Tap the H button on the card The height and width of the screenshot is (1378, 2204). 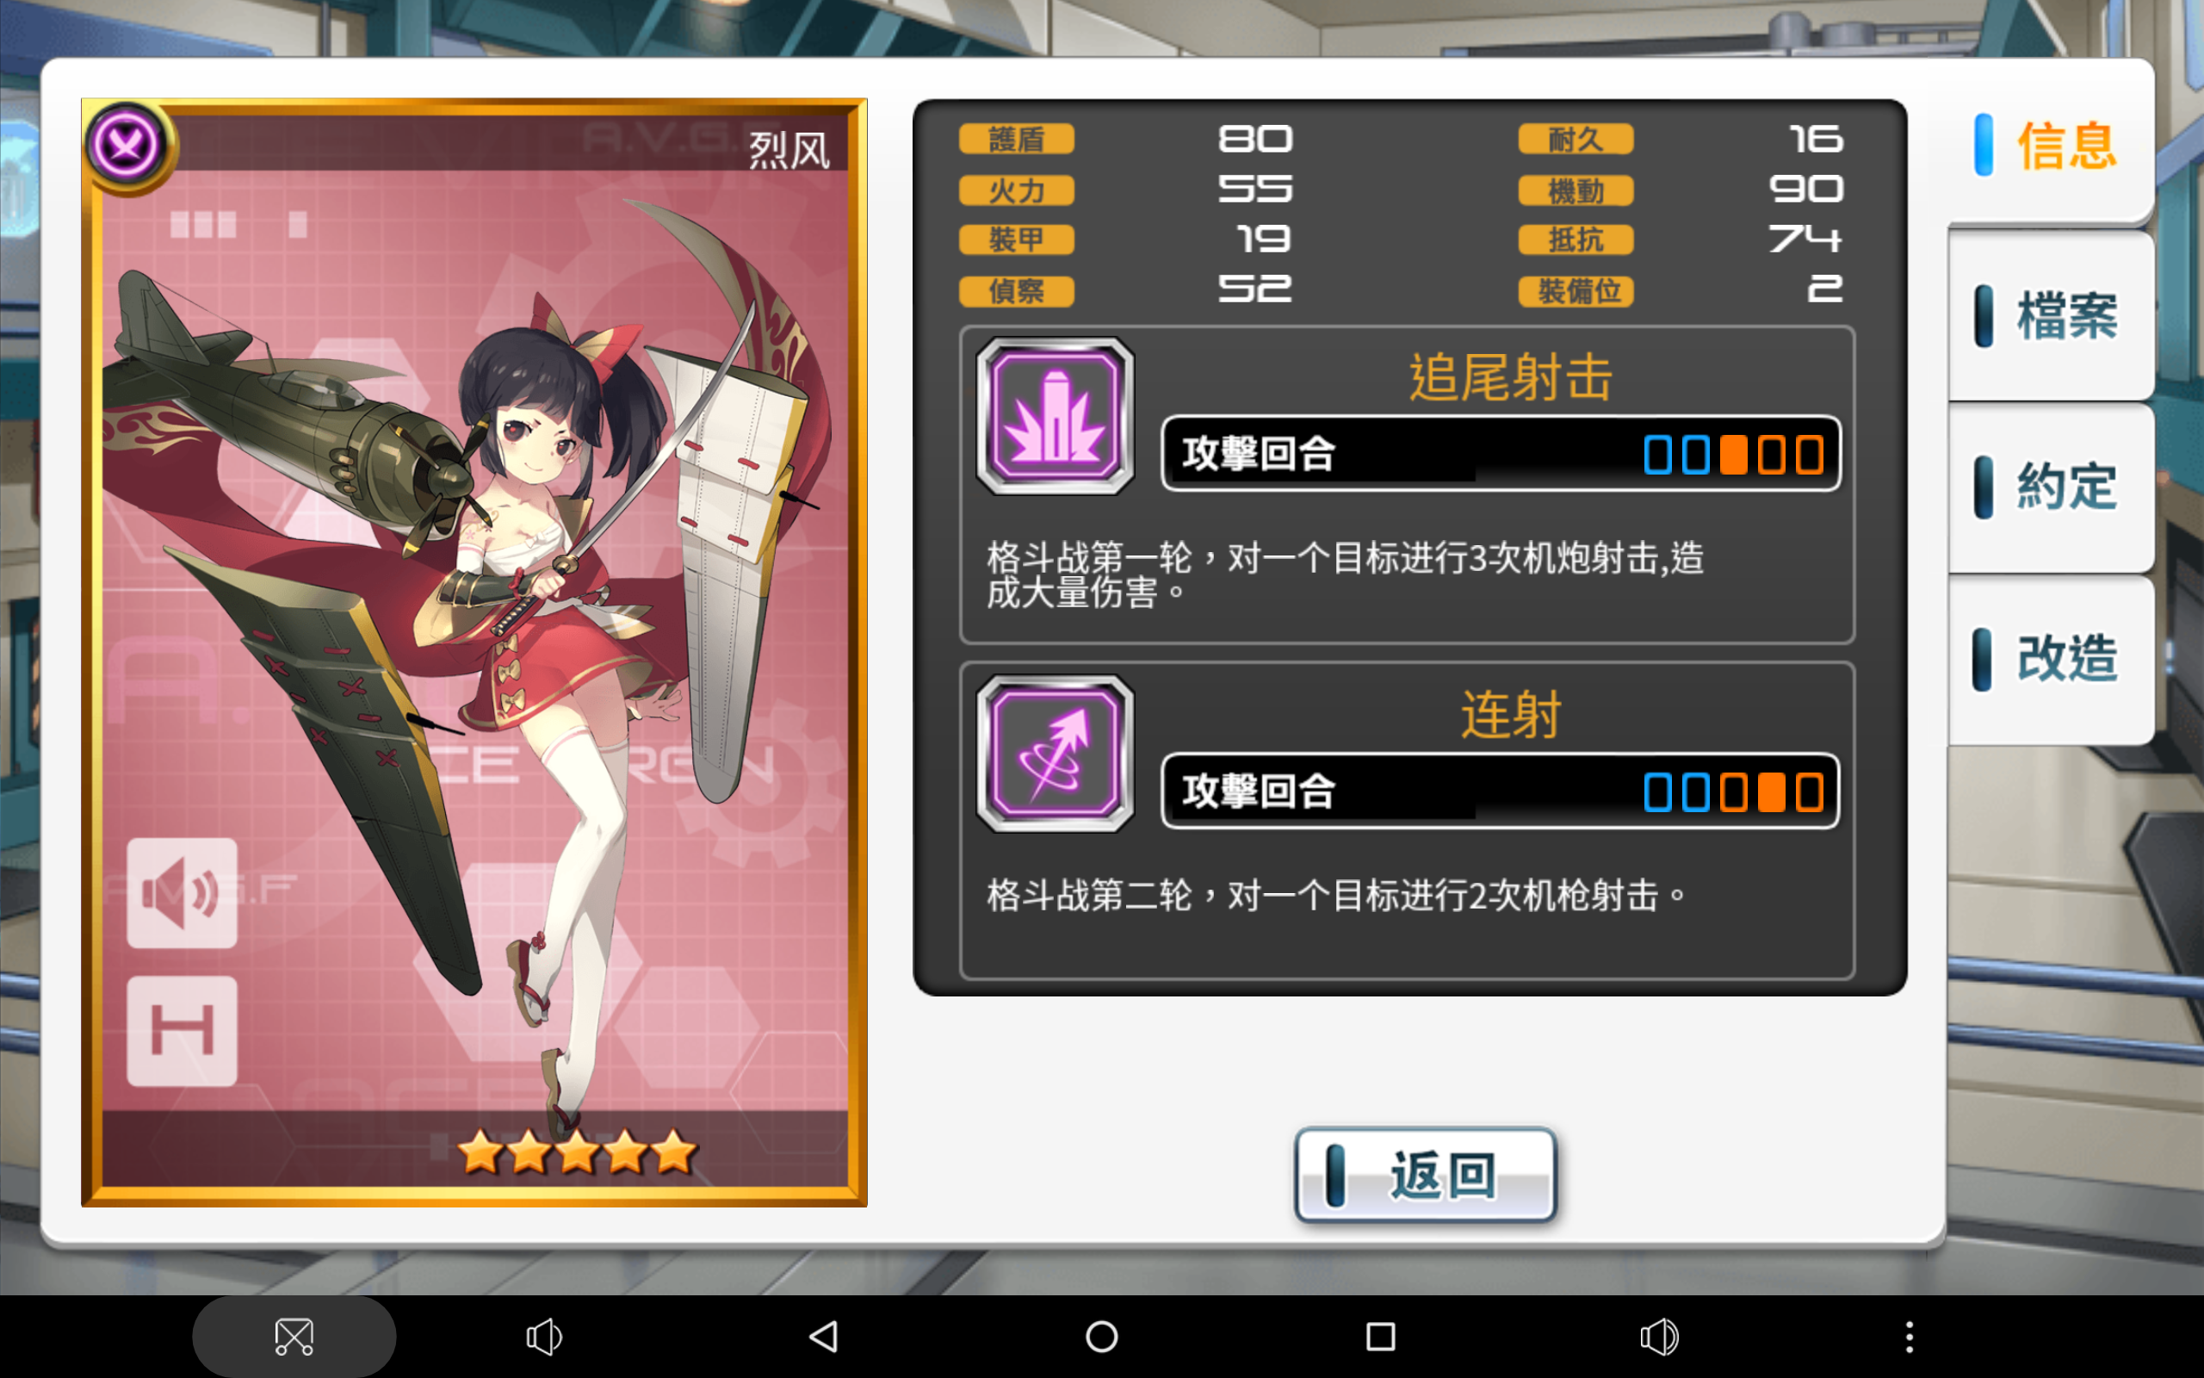pyautogui.click(x=183, y=1031)
